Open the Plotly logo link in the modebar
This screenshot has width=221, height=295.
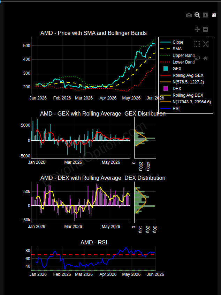coord(214,15)
